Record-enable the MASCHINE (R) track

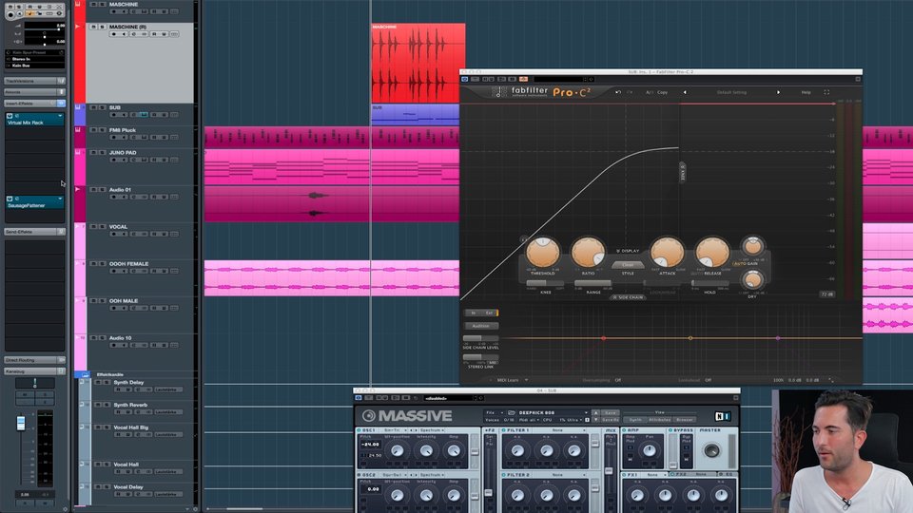click(114, 34)
